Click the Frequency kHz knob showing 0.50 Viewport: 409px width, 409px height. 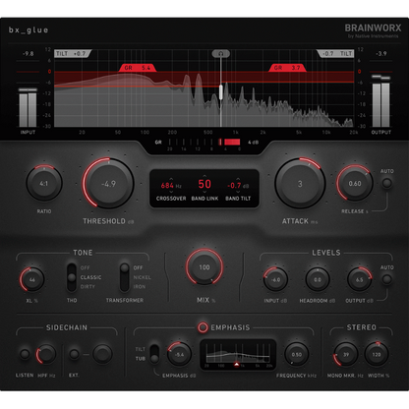coord(297,355)
